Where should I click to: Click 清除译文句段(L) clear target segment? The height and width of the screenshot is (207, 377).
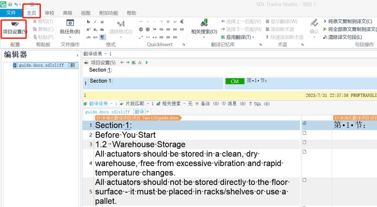pos(342,37)
